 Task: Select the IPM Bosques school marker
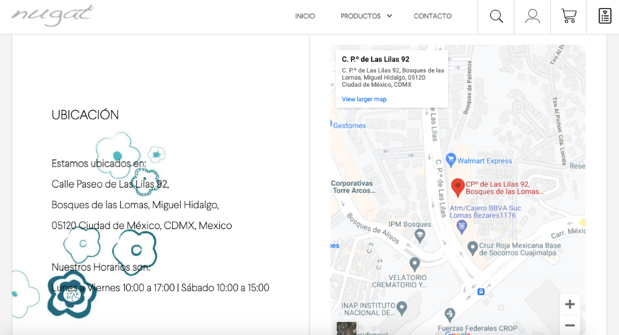(420, 235)
